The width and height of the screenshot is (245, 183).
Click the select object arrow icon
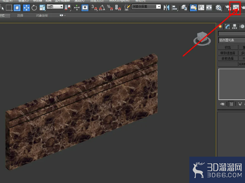[x=2, y=7]
